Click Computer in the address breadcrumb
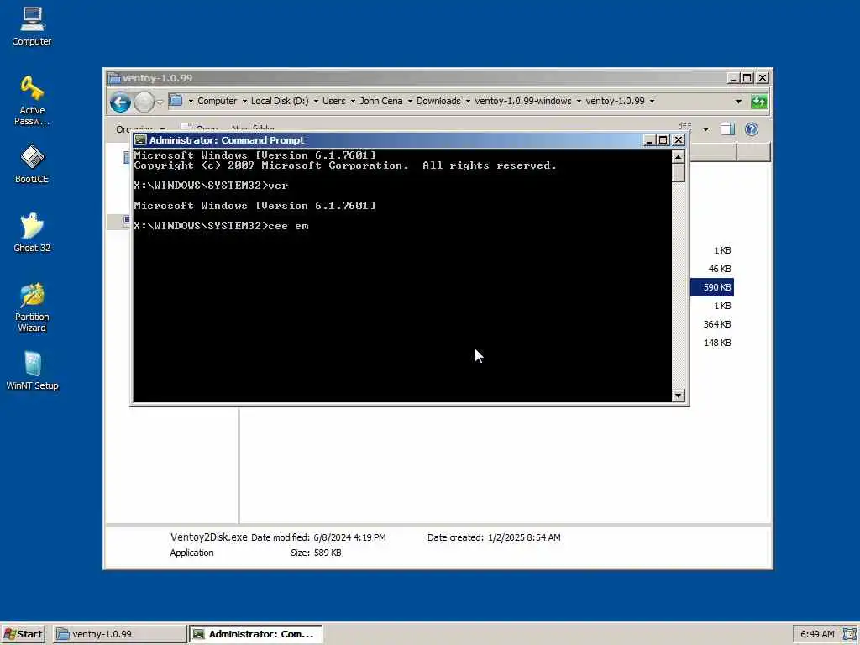Image resolution: width=860 pixels, height=645 pixels. point(218,101)
